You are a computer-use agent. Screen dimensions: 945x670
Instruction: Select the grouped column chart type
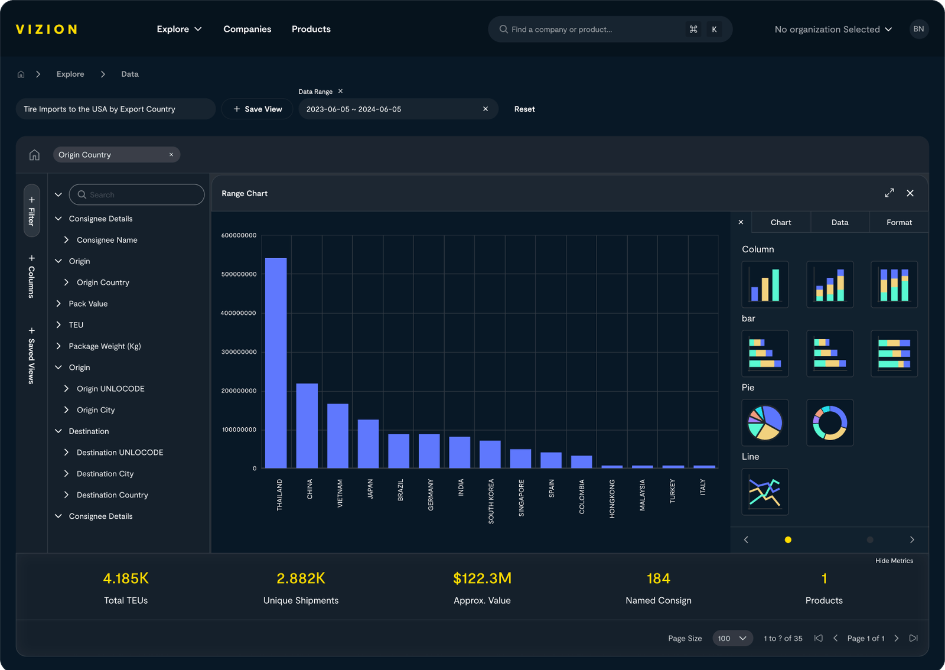830,284
